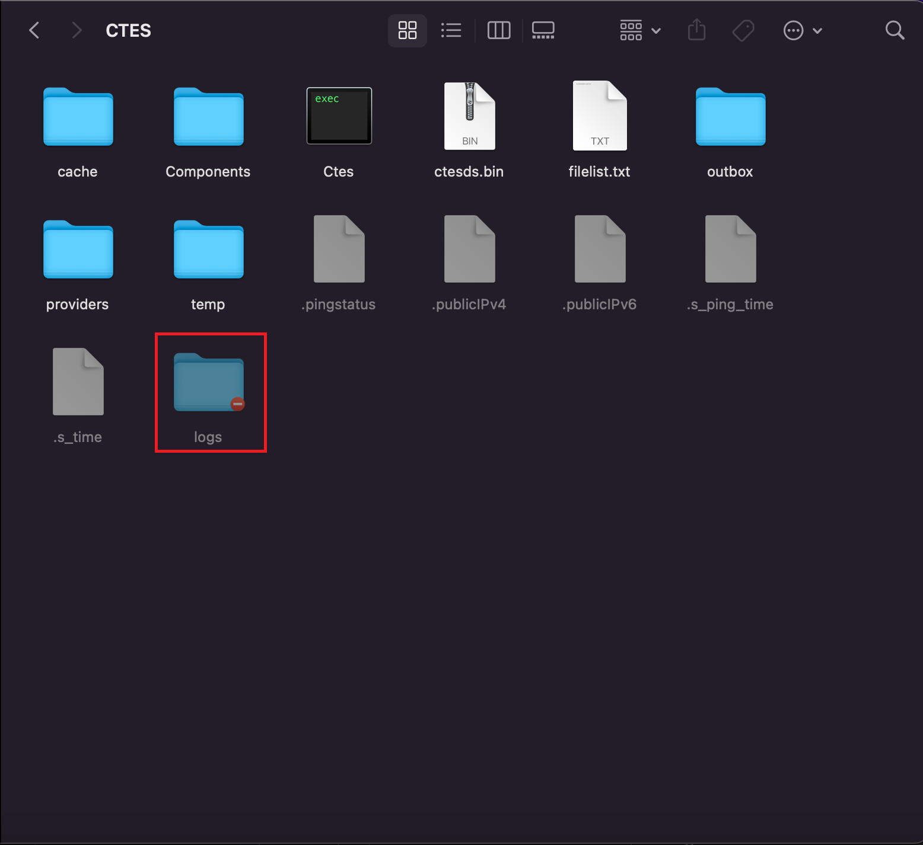
Task: Switch to column view
Action: pos(498,30)
